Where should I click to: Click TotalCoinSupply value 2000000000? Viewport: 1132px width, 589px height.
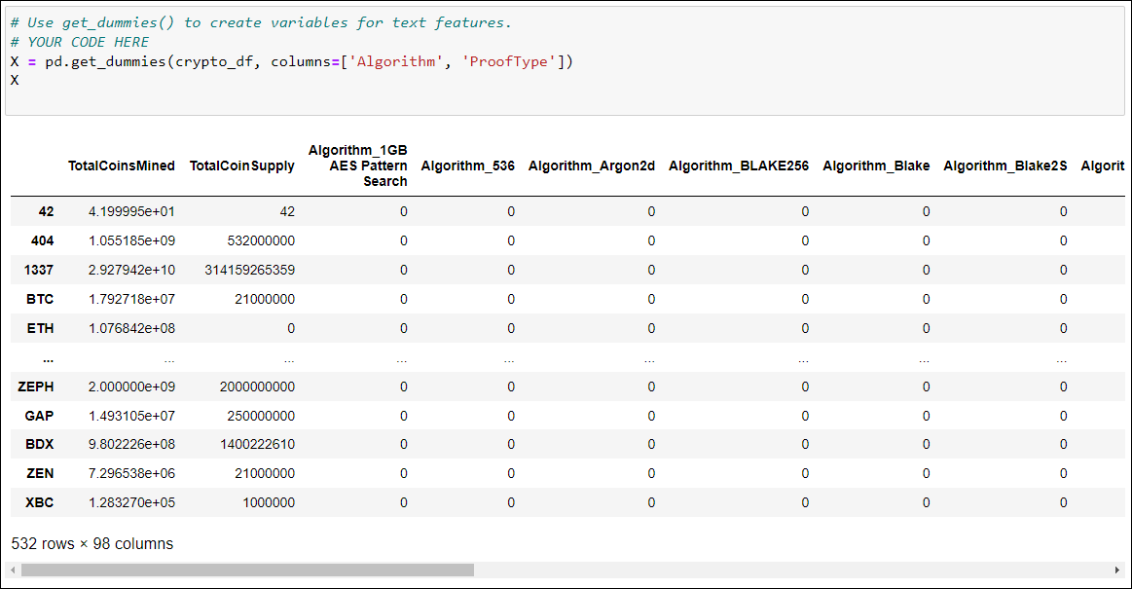coord(257,387)
